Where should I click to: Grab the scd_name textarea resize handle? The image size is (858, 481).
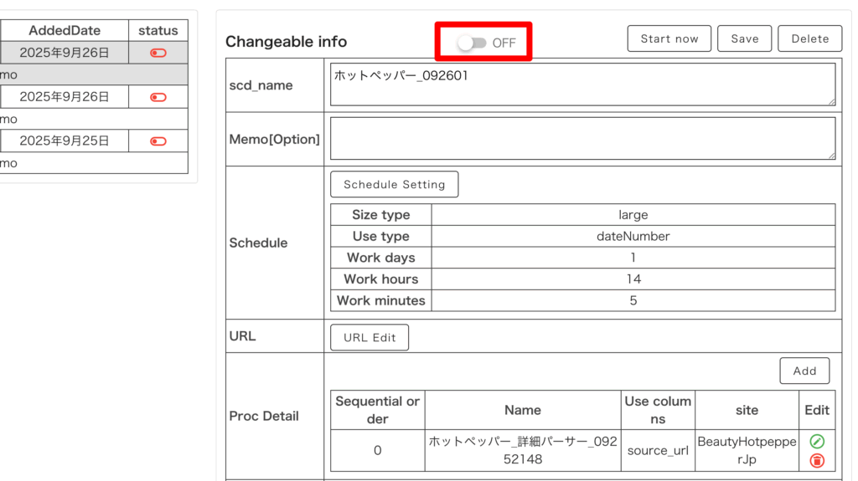click(x=831, y=102)
